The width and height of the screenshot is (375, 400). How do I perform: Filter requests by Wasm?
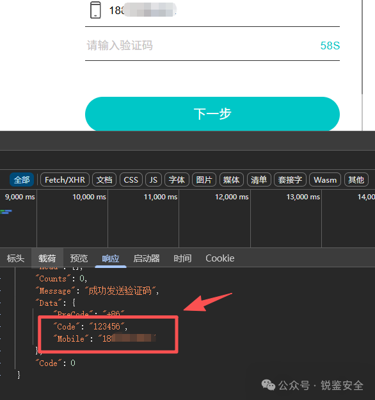click(x=325, y=180)
